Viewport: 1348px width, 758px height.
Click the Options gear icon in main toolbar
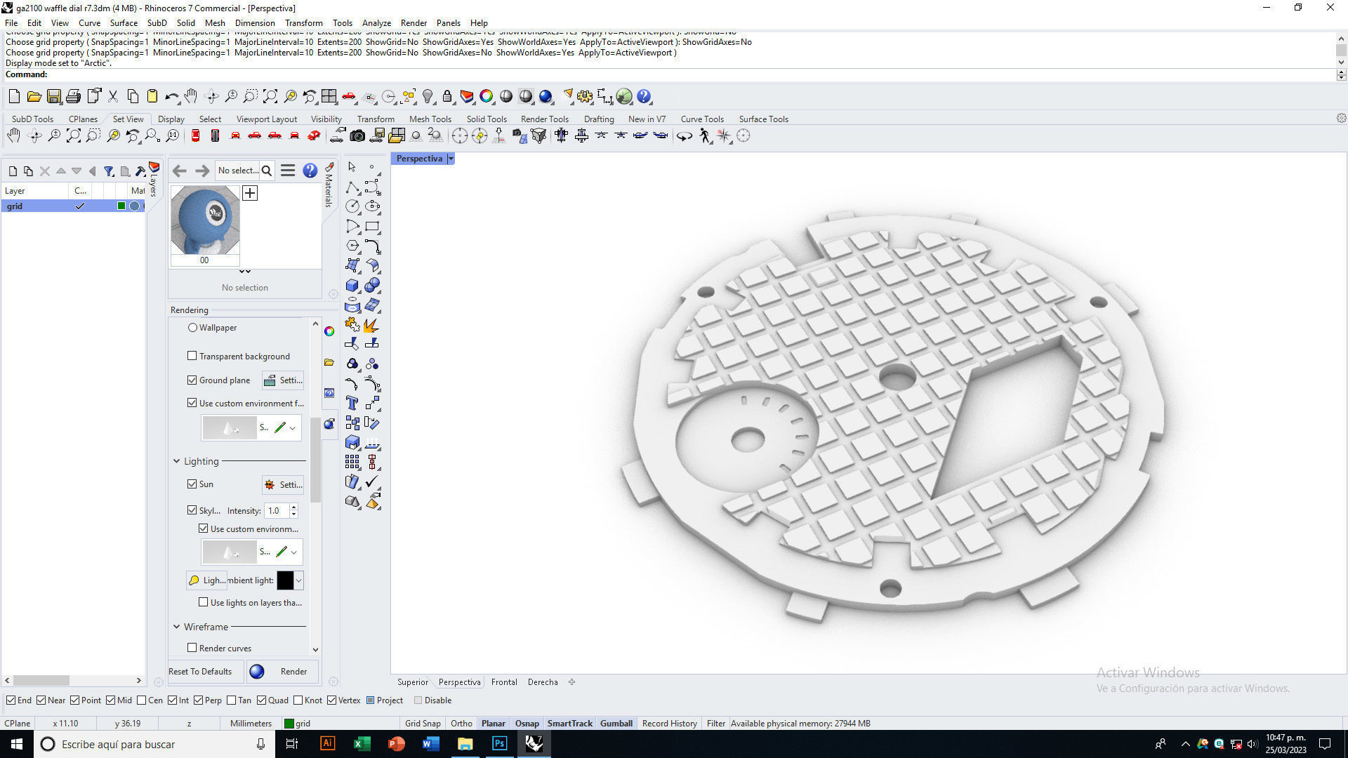pyautogui.click(x=584, y=96)
